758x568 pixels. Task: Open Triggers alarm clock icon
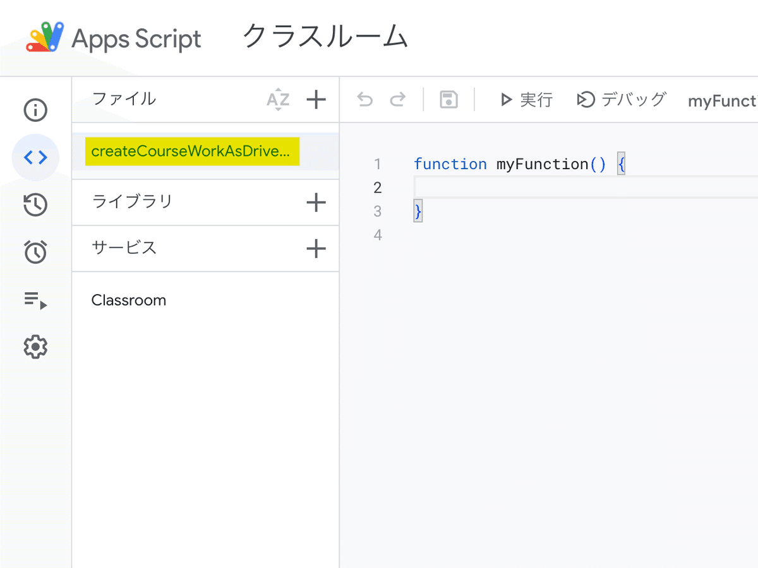[35, 252]
